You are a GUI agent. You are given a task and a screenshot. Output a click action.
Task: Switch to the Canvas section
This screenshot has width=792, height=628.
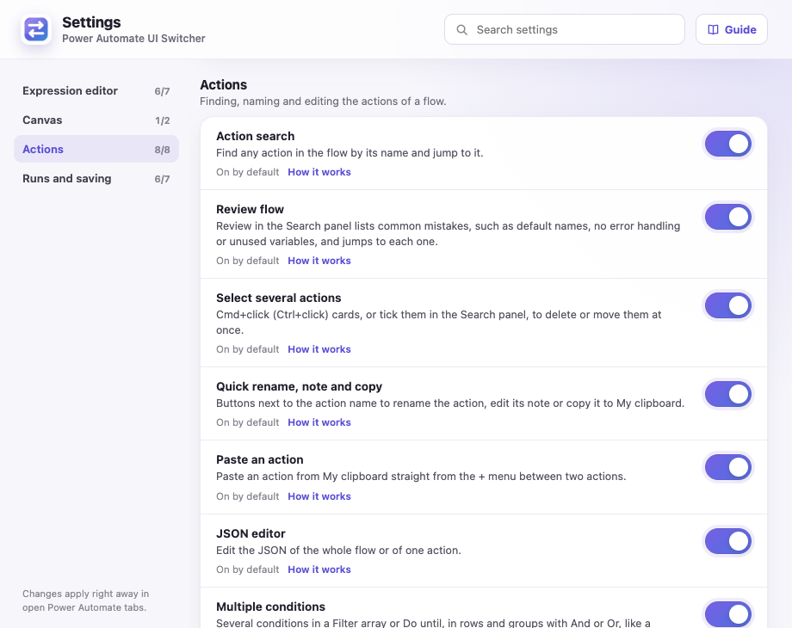coord(96,120)
